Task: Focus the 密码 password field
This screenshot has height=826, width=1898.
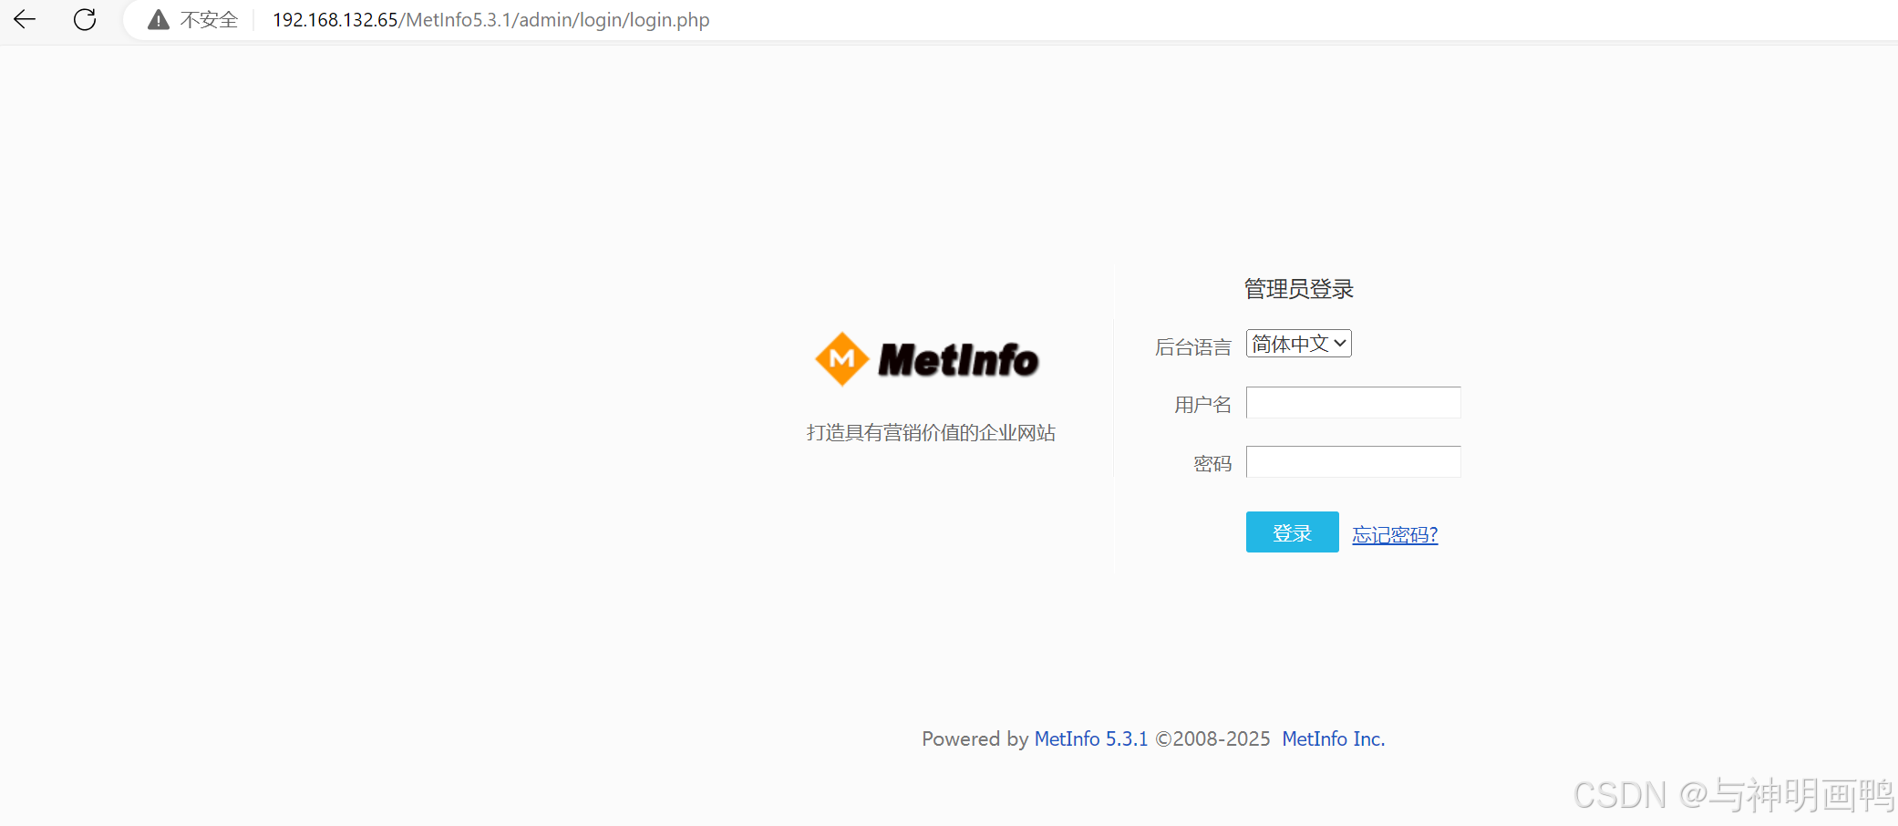Action: click(1353, 461)
